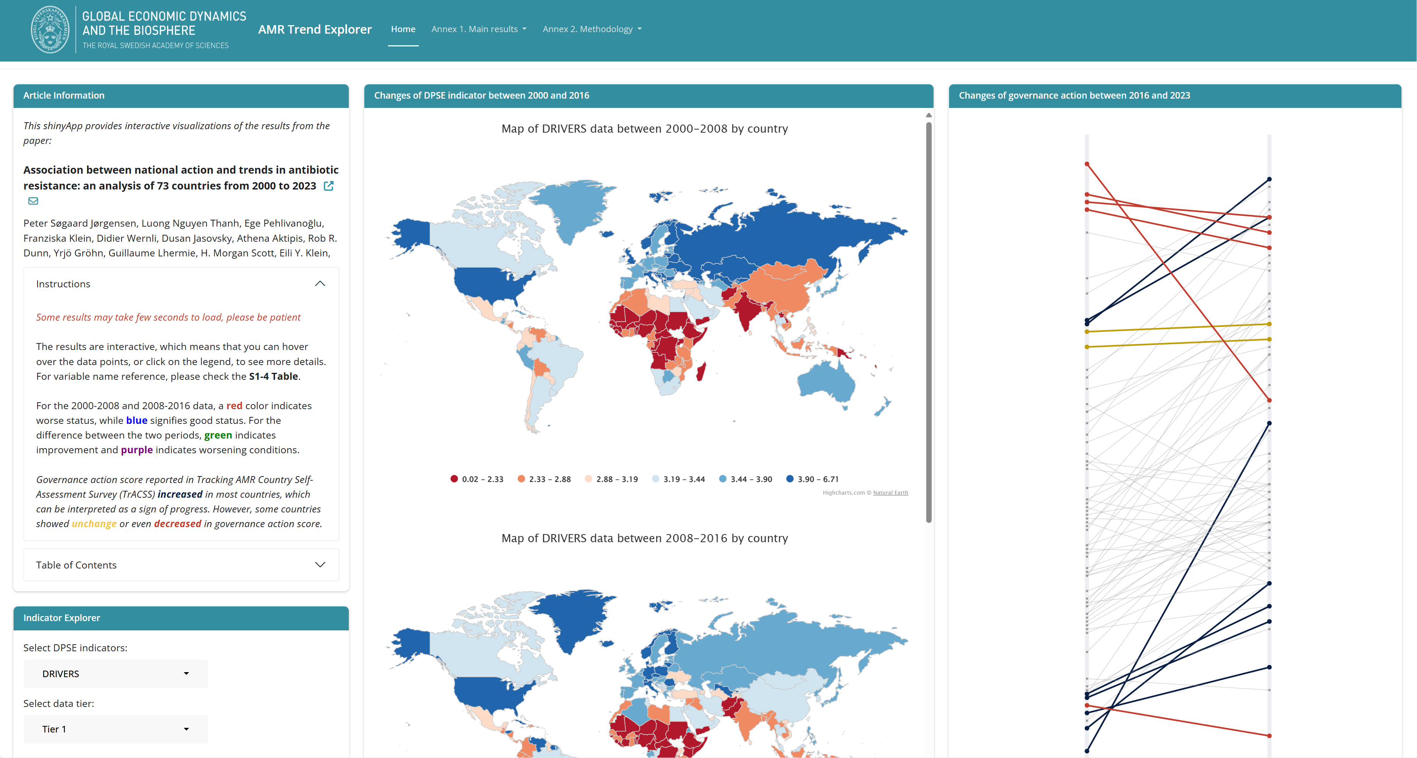
Task: Click the Natural Earth credit link
Action: pos(890,493)
